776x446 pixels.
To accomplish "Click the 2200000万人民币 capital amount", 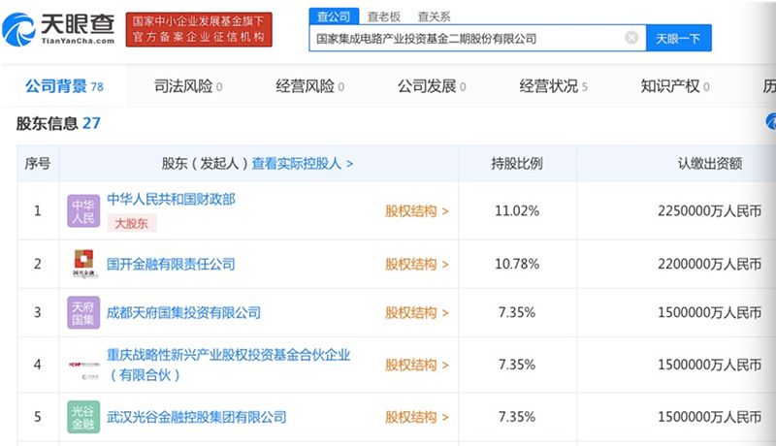I will [x=710, y=264].
